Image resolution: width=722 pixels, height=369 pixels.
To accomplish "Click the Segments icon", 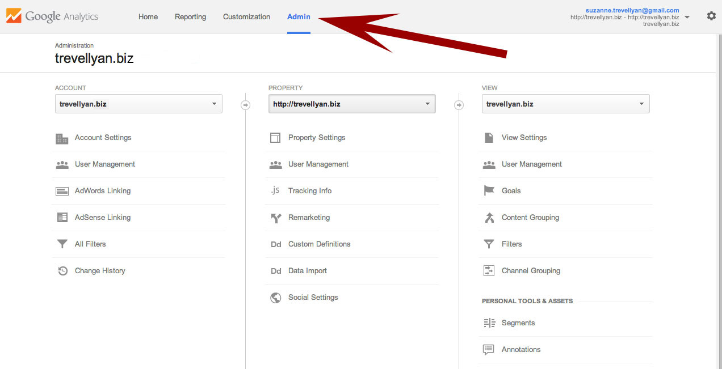I will click(x=489, y=323).
